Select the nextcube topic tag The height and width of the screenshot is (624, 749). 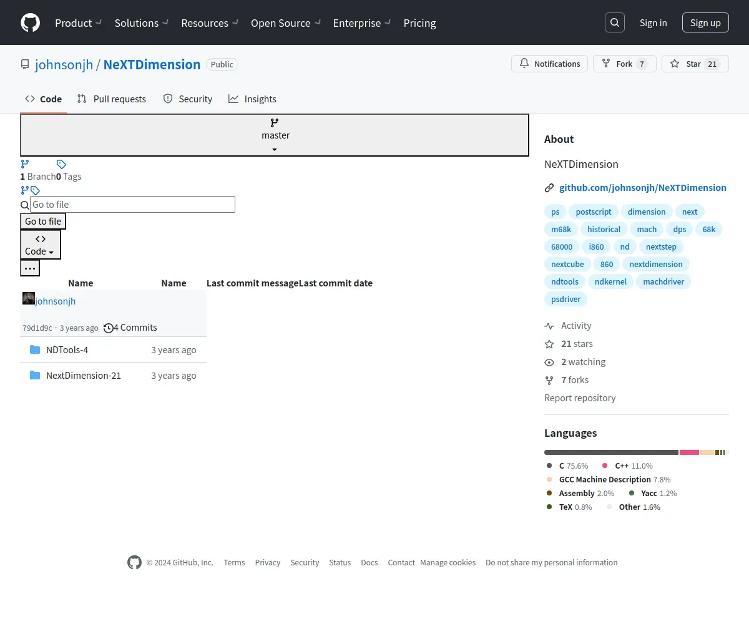pos(567,264)
